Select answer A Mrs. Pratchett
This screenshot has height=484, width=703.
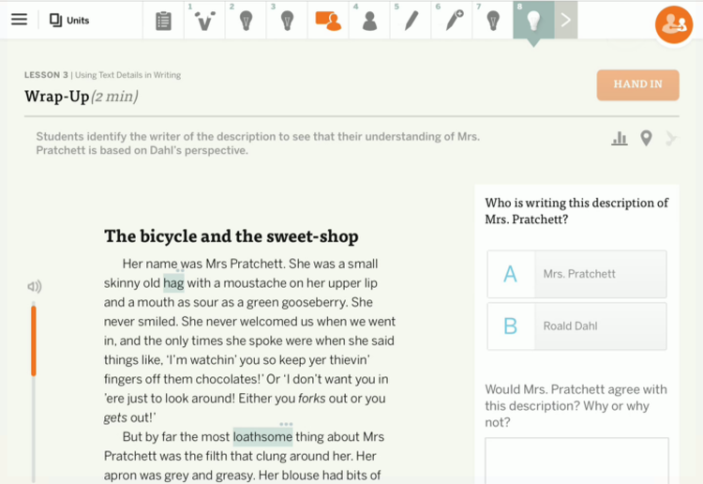point(576,274)
